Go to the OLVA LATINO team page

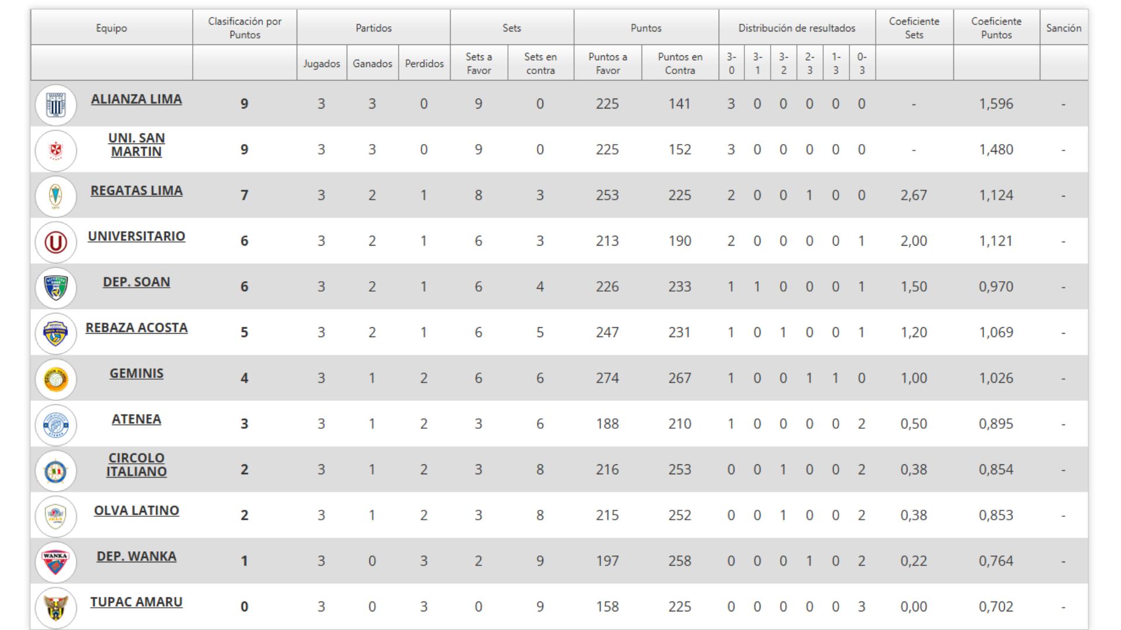click(x=136, y=510)
